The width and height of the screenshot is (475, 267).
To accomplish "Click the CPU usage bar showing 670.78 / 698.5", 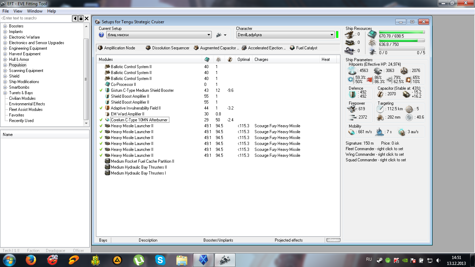I will click(402, 32).
